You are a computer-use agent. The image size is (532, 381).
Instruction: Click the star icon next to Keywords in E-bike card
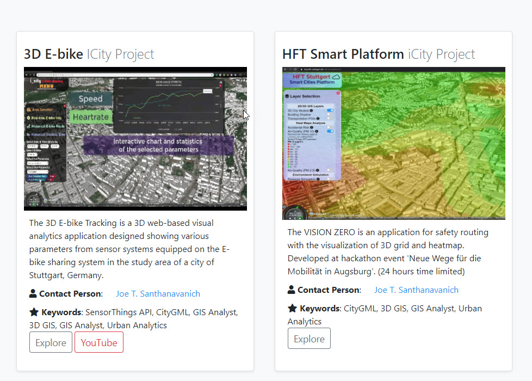click(34, 312)
